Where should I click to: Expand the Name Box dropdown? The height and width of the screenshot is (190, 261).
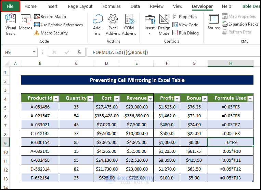(34, 52)
